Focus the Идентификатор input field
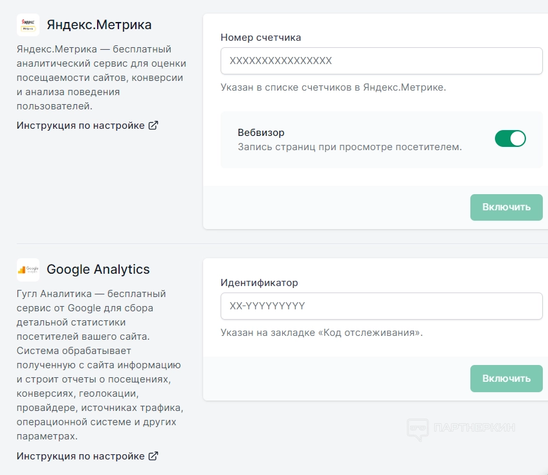 pyautogui.click(x=381, y=306)
